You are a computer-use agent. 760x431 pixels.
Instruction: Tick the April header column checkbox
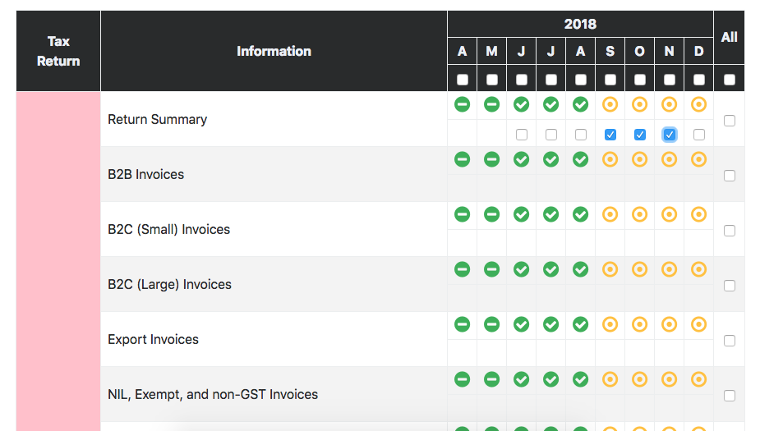pyautogui.click(x=463, y=80)
